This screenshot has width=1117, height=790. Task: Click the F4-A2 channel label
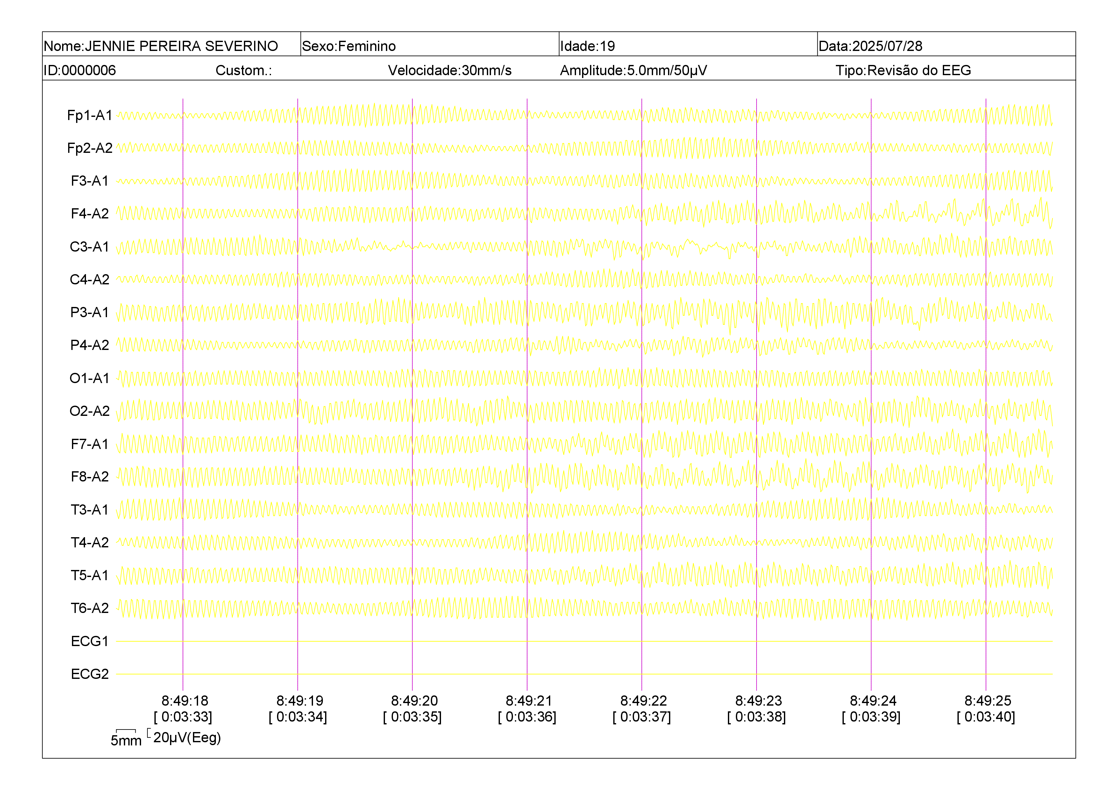pos(90,214)
